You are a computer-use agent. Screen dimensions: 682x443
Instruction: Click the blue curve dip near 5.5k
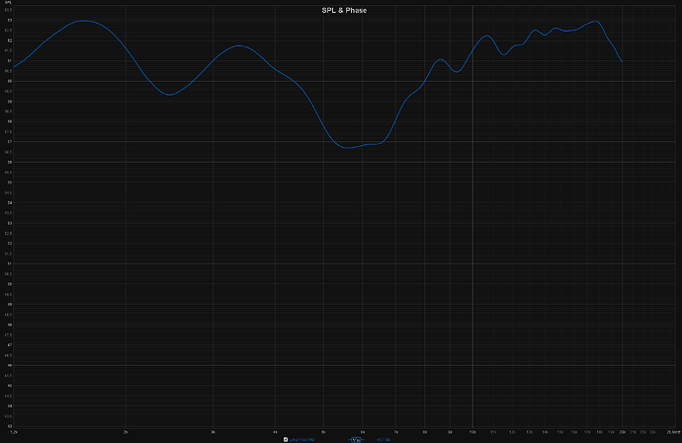point(347,148)
